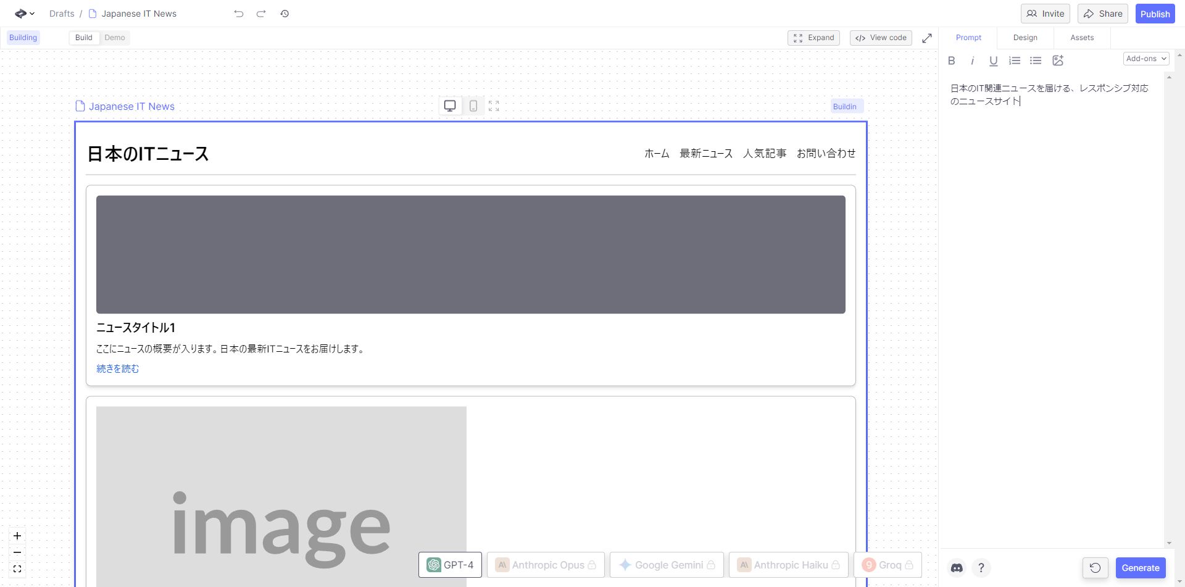Switch from Build to Demo mode

click(x=114, y=38)
